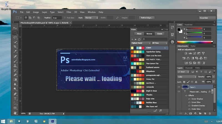Click the About button in Kuler
Screen dimensions: 222x124
point(139,34)
